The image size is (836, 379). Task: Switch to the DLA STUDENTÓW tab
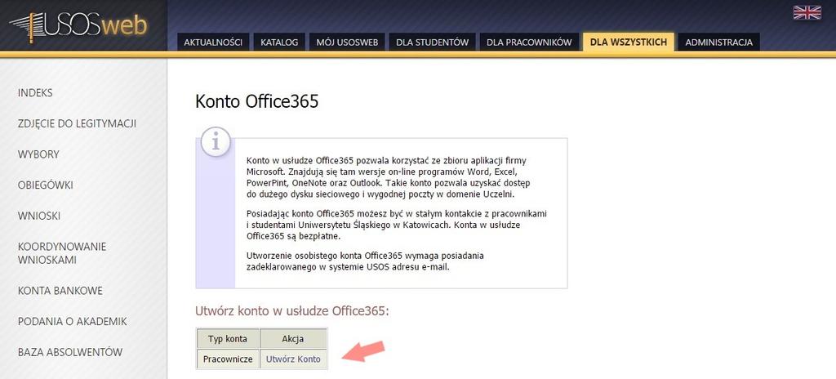[433, 42]
